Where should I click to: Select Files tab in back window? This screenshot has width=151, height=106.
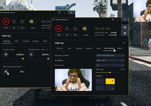[16, 41]
